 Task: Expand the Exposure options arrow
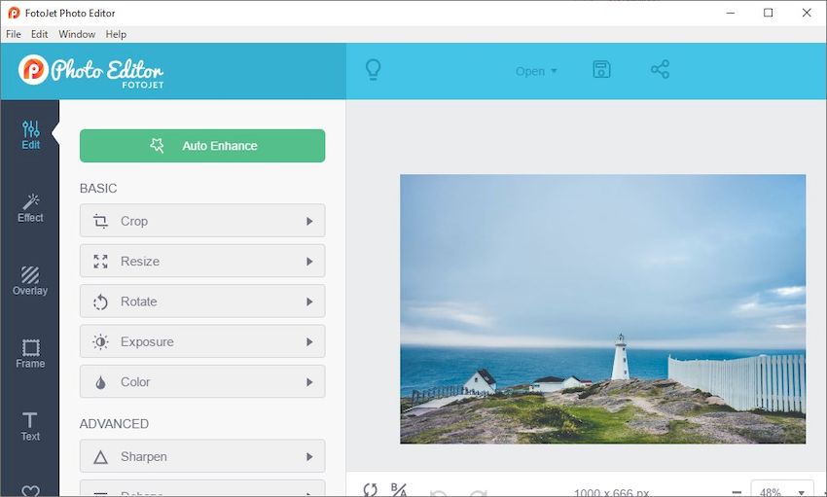coord(309,342)
